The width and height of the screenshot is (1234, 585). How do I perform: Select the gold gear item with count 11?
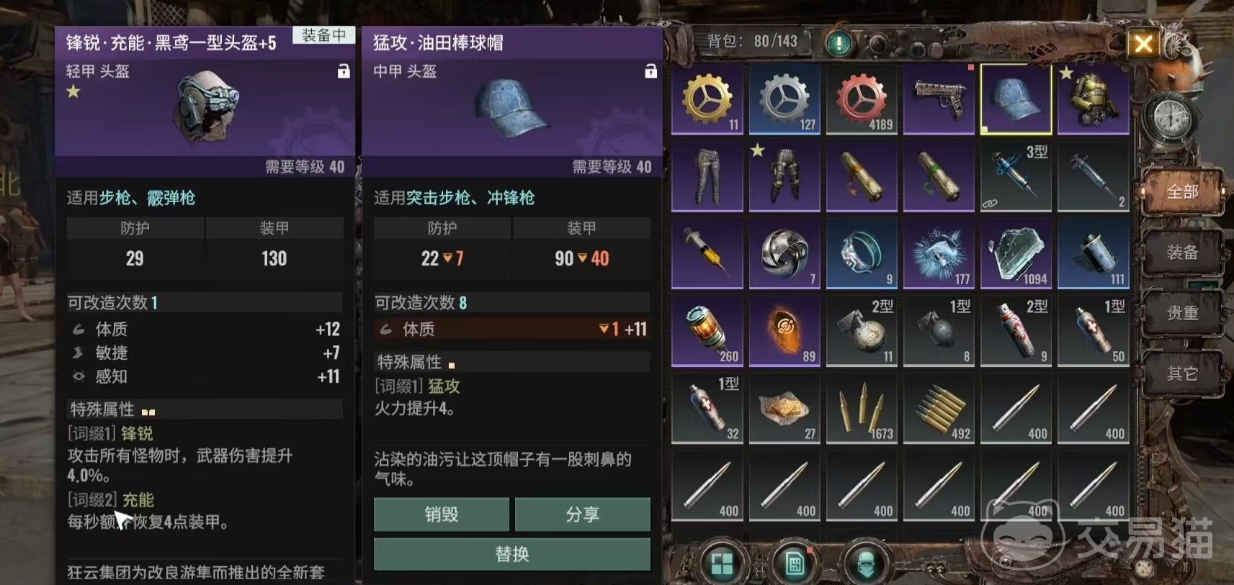point(707,99)
